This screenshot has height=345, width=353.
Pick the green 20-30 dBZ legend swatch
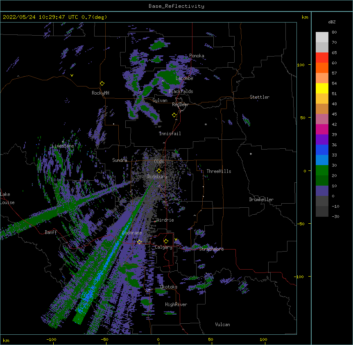(x=322, y=170)
